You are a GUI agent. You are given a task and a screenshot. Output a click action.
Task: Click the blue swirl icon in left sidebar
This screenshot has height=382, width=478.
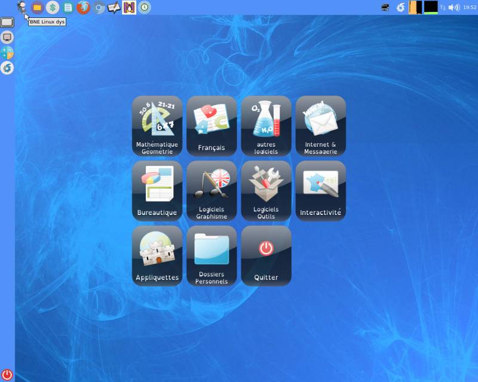coord(7,67)
